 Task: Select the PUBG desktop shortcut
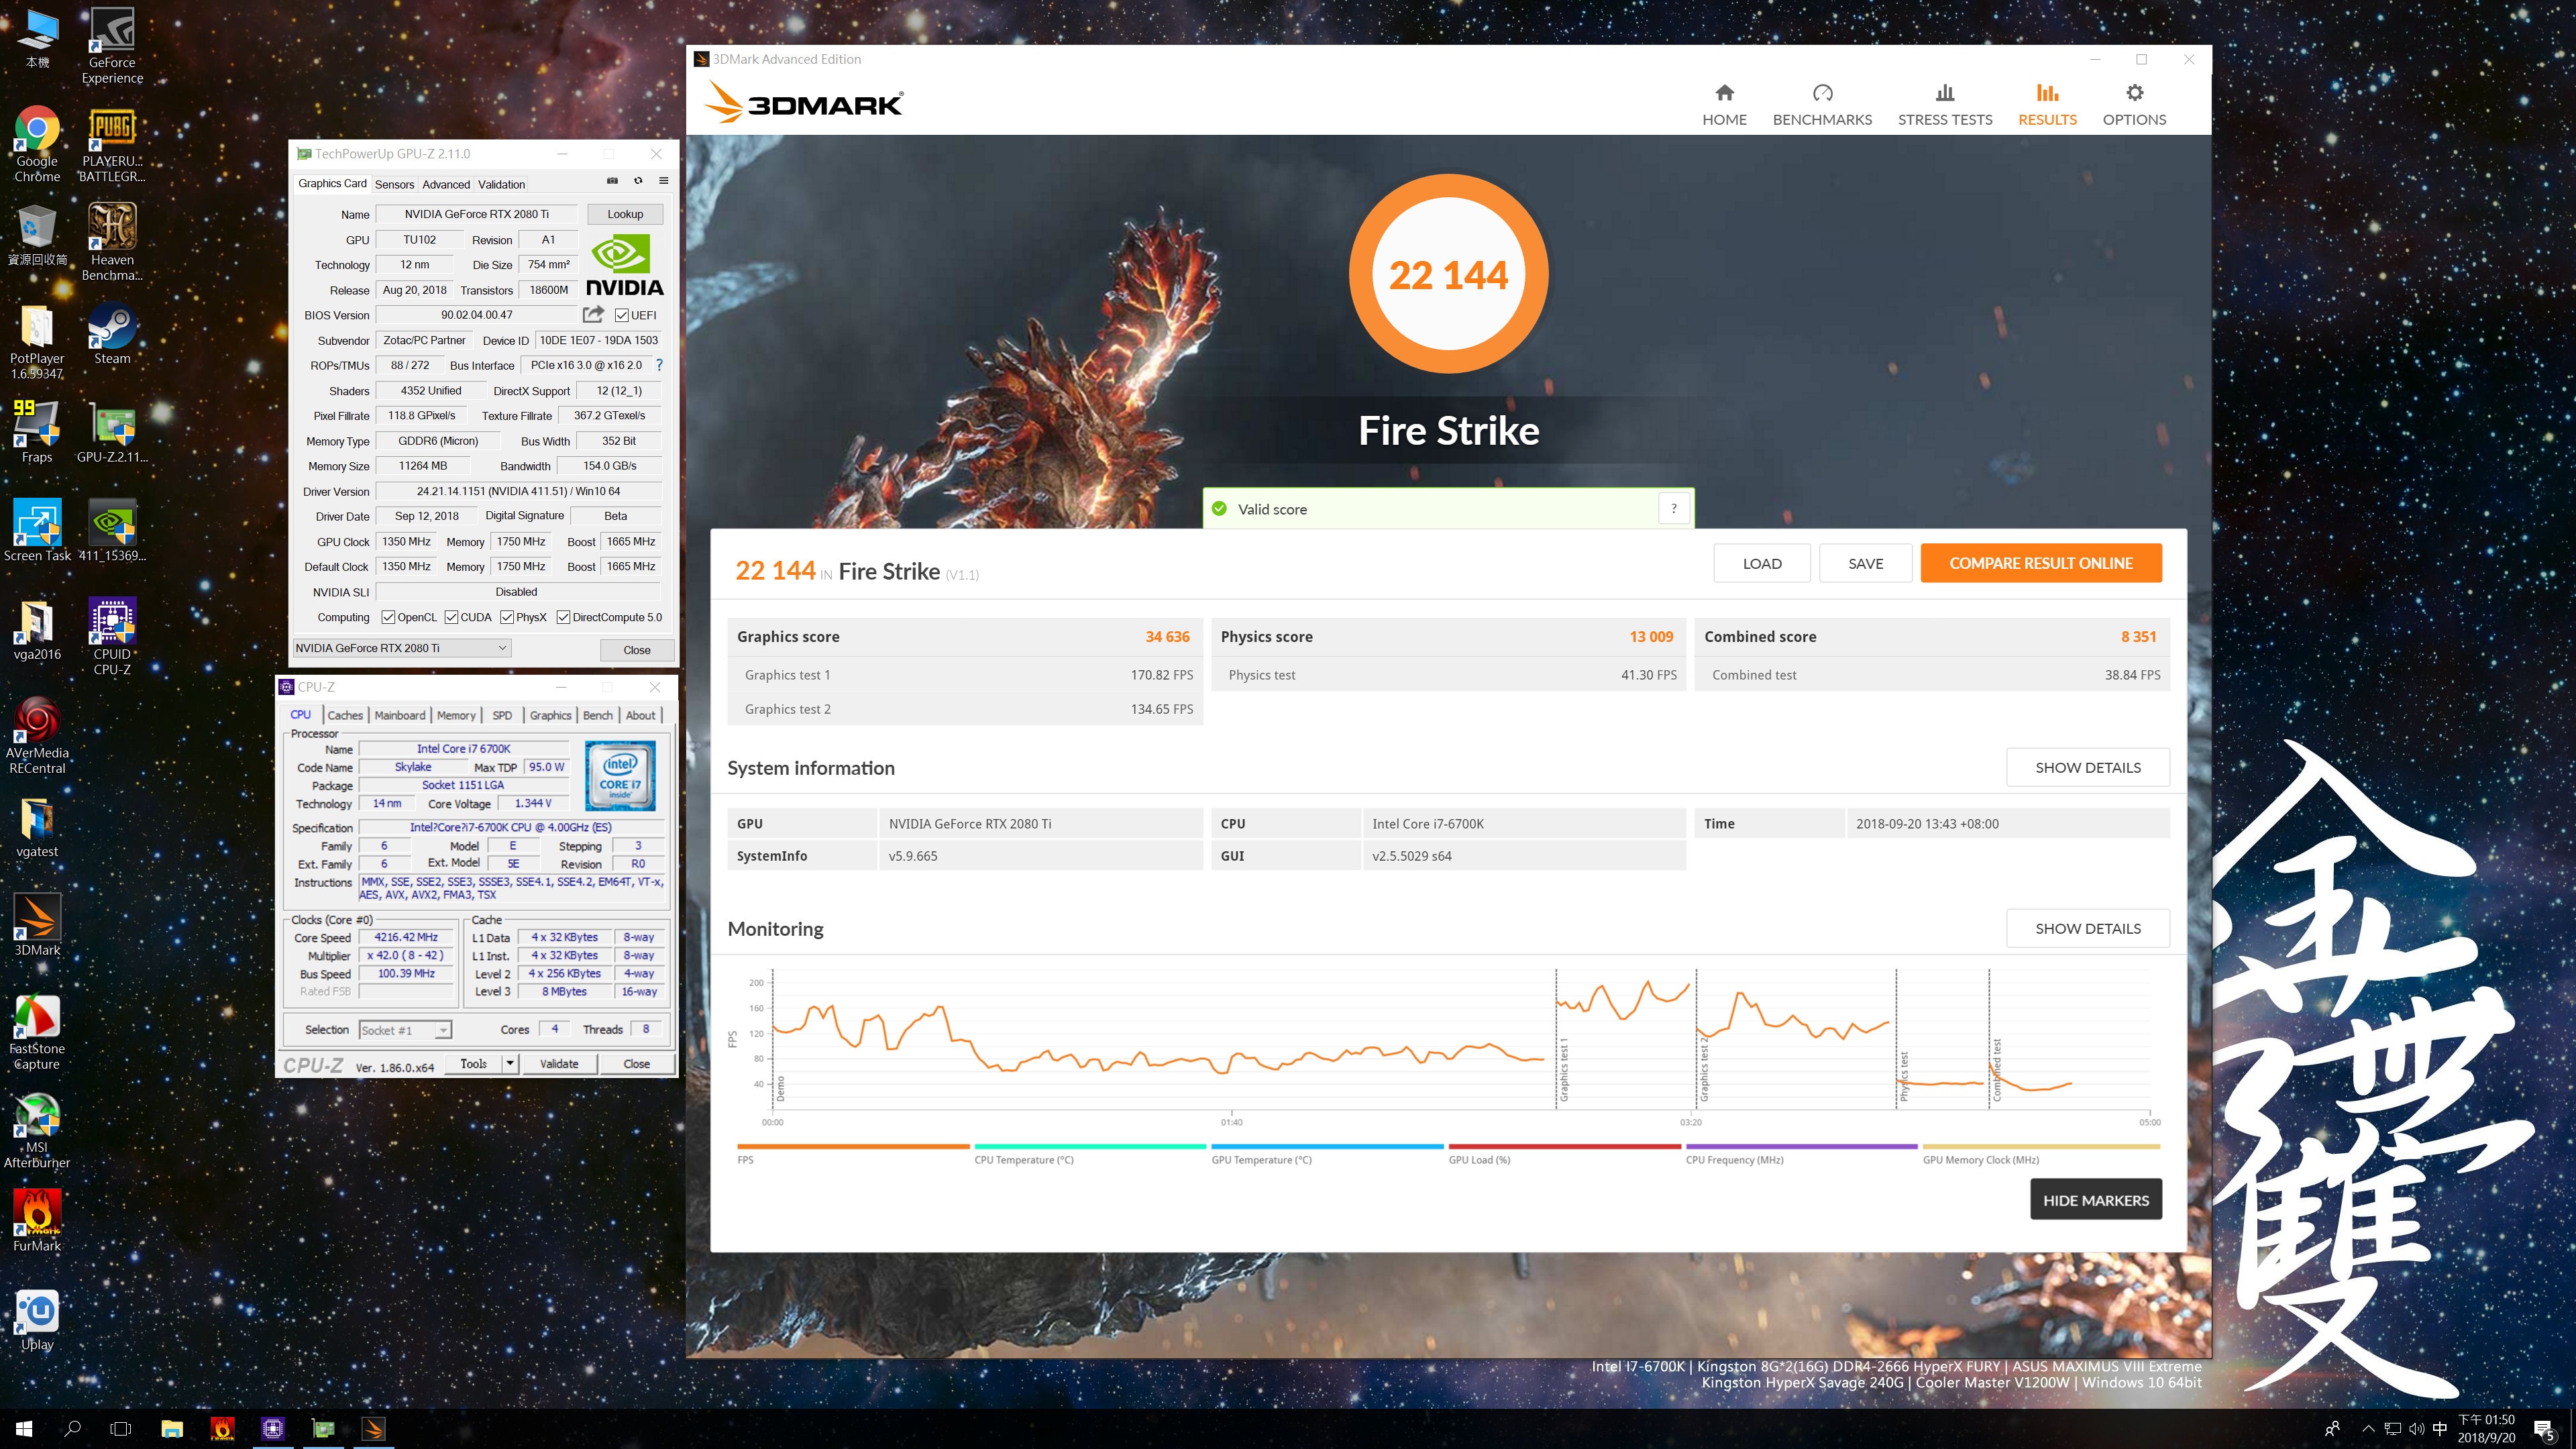tap(112, 145)
